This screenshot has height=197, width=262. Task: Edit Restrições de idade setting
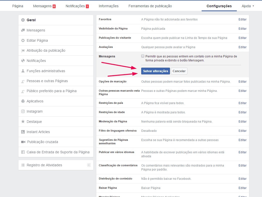pos(243,112)
